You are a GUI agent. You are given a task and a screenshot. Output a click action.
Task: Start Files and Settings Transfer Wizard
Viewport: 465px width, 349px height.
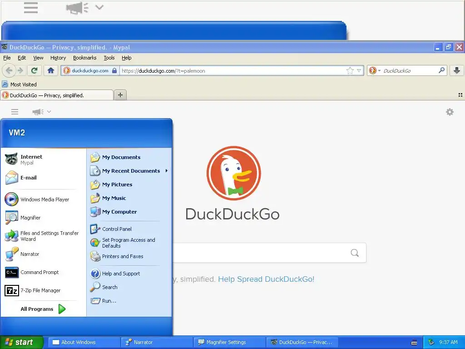pos(44,236)
